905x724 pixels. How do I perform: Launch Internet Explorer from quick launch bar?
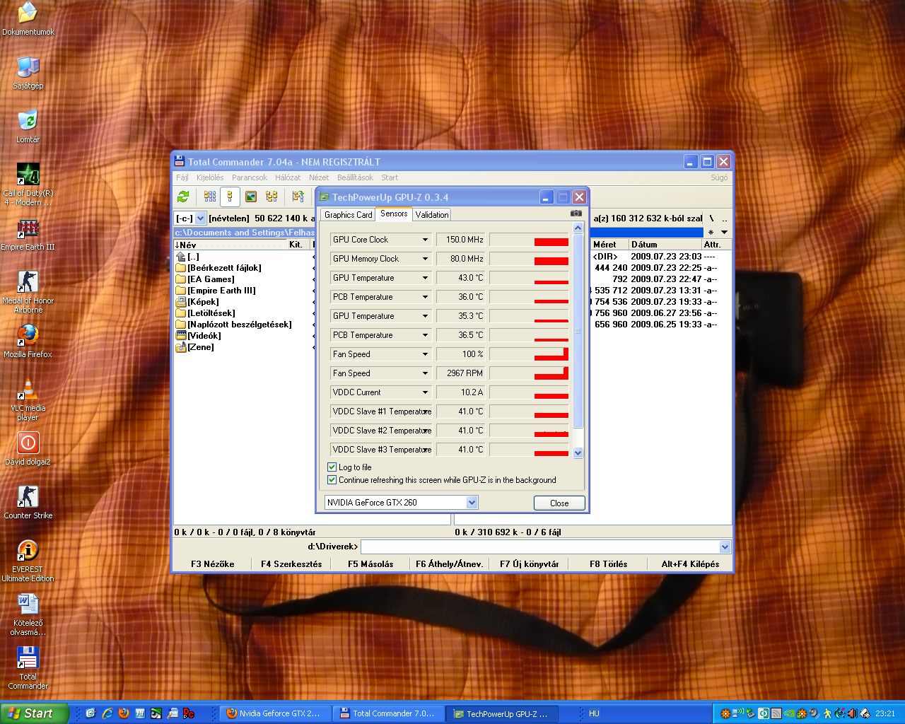pos(107,713)
